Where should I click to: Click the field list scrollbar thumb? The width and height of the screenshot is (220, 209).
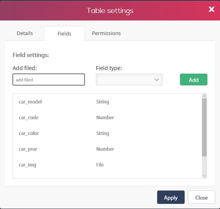204,128
